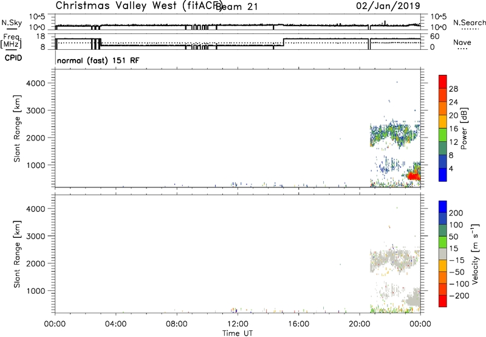Image resolution: width=486 pixels, height=337 pixels.
Task: Click the 'Power [dB]' color bar label
Action: pyautogui.click(x=464, y=128)
